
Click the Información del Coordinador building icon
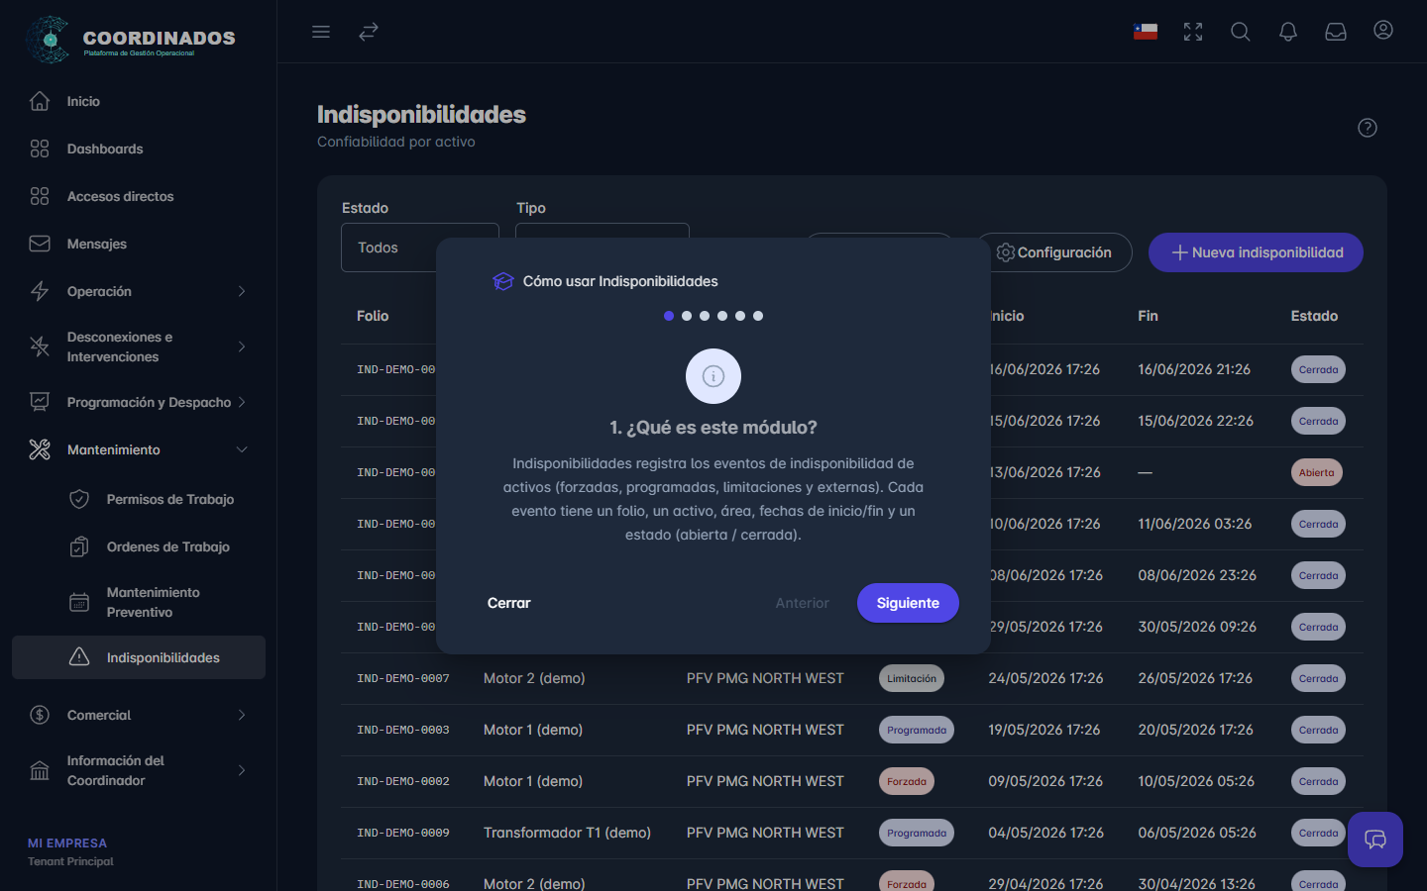pos(40,770)
